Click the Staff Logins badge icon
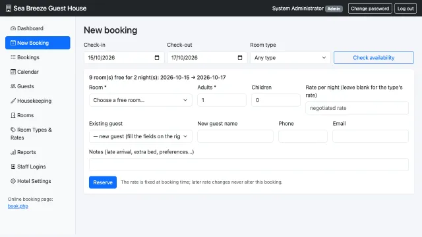 coord(13,167)
